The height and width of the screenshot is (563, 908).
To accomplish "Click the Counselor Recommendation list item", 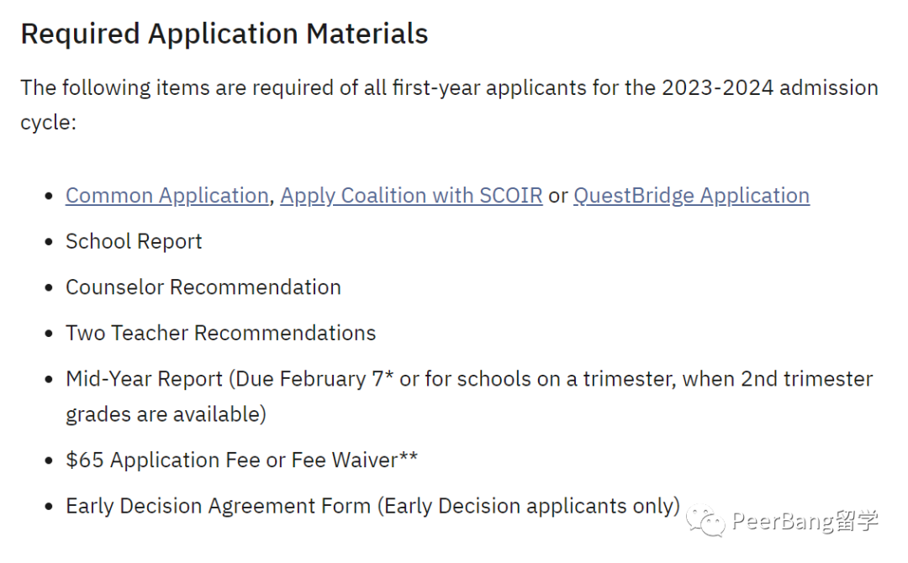I will click(x=203, y=287).
